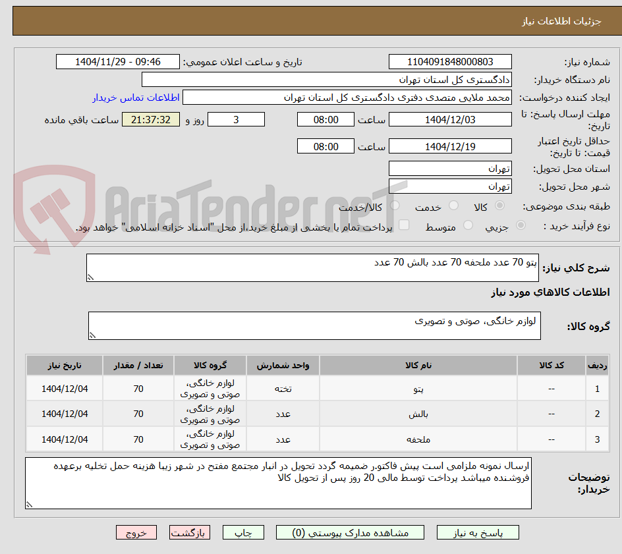Image resolution: width=622 pixels, height=554 pixels.
Task: Click the عدد unit cell in ملحفه row
Action: (283, 439)
